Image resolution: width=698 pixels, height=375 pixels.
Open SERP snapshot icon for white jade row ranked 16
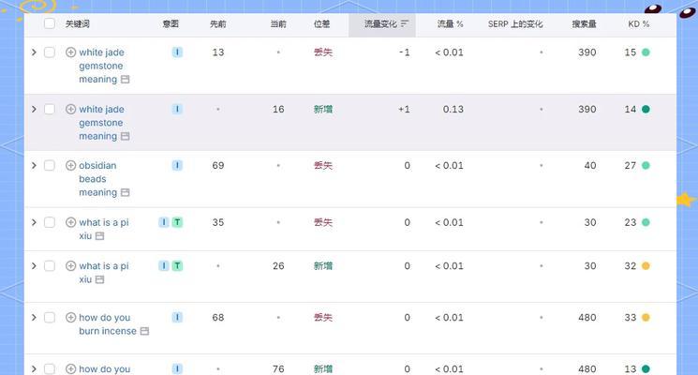point(126,136)
